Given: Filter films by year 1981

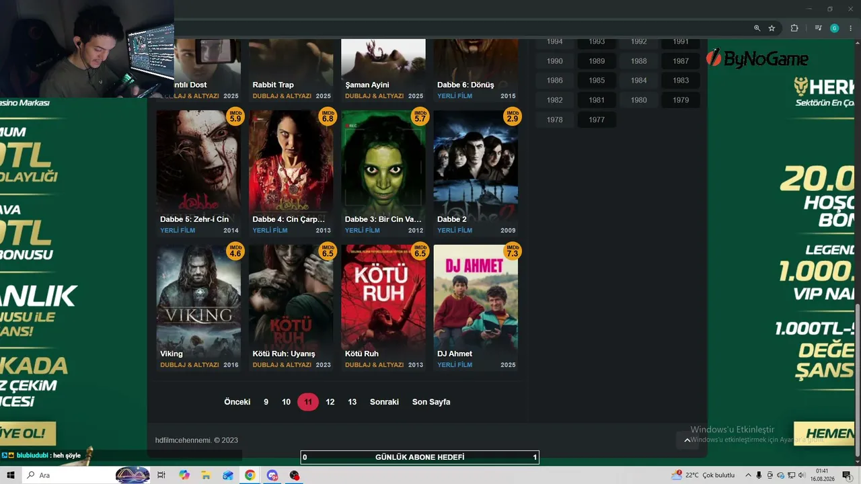Looking at the screenshot, I should pos(597,100).
